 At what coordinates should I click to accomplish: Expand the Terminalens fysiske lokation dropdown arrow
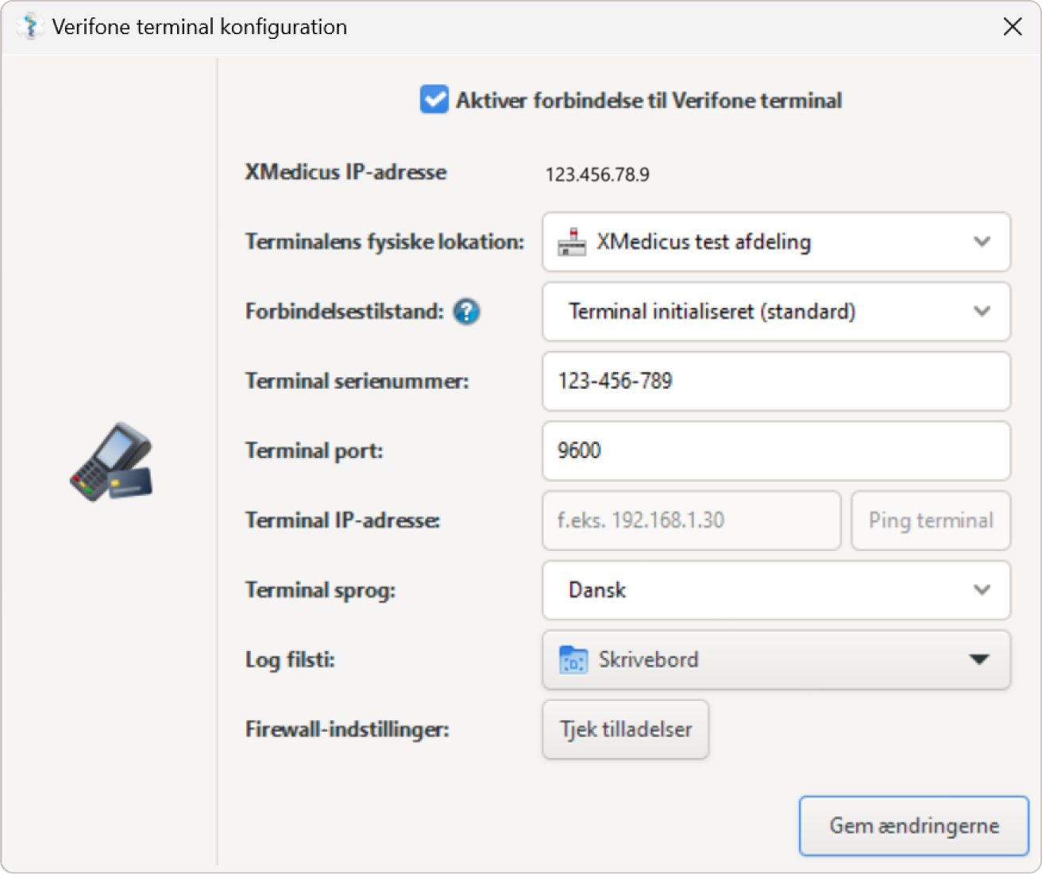982,242
